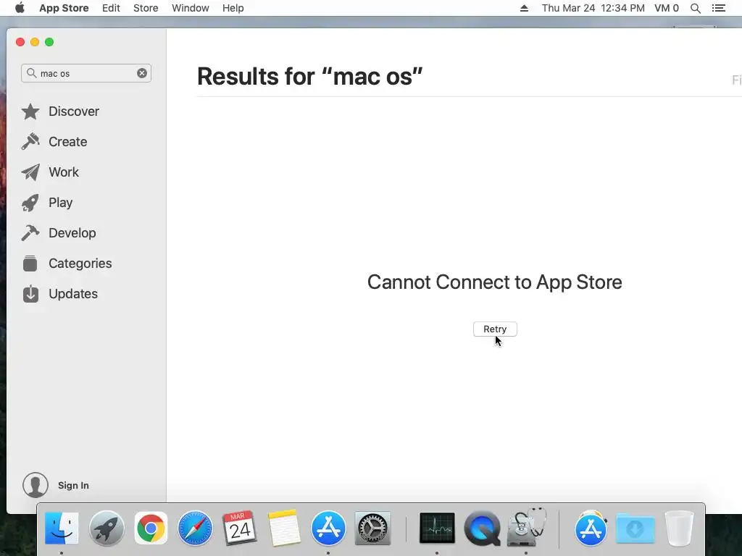Click the account avatar icon
742x556 pixels.
click(x=36, y=485)
